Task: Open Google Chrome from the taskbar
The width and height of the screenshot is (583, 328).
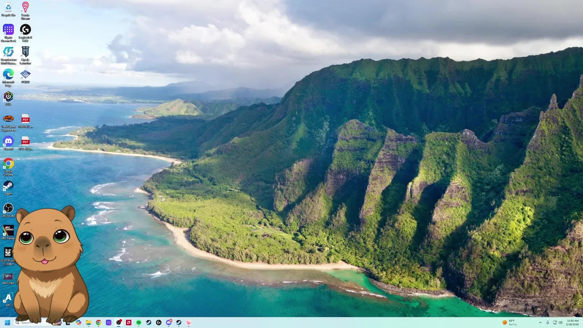Action: (98, 323)
